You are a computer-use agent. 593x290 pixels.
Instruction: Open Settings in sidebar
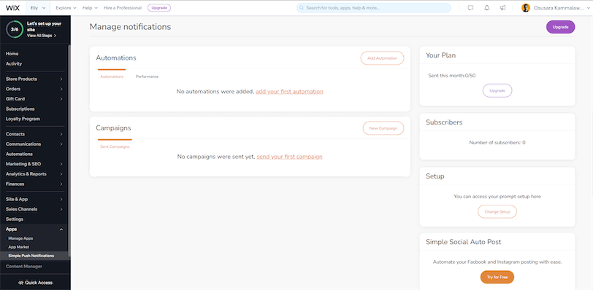coord(15,219)
